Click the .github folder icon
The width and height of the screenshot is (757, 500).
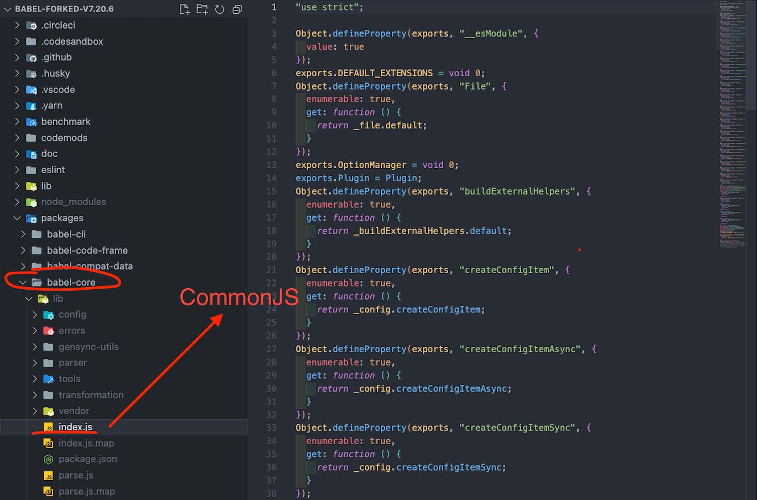coord(32,58)
